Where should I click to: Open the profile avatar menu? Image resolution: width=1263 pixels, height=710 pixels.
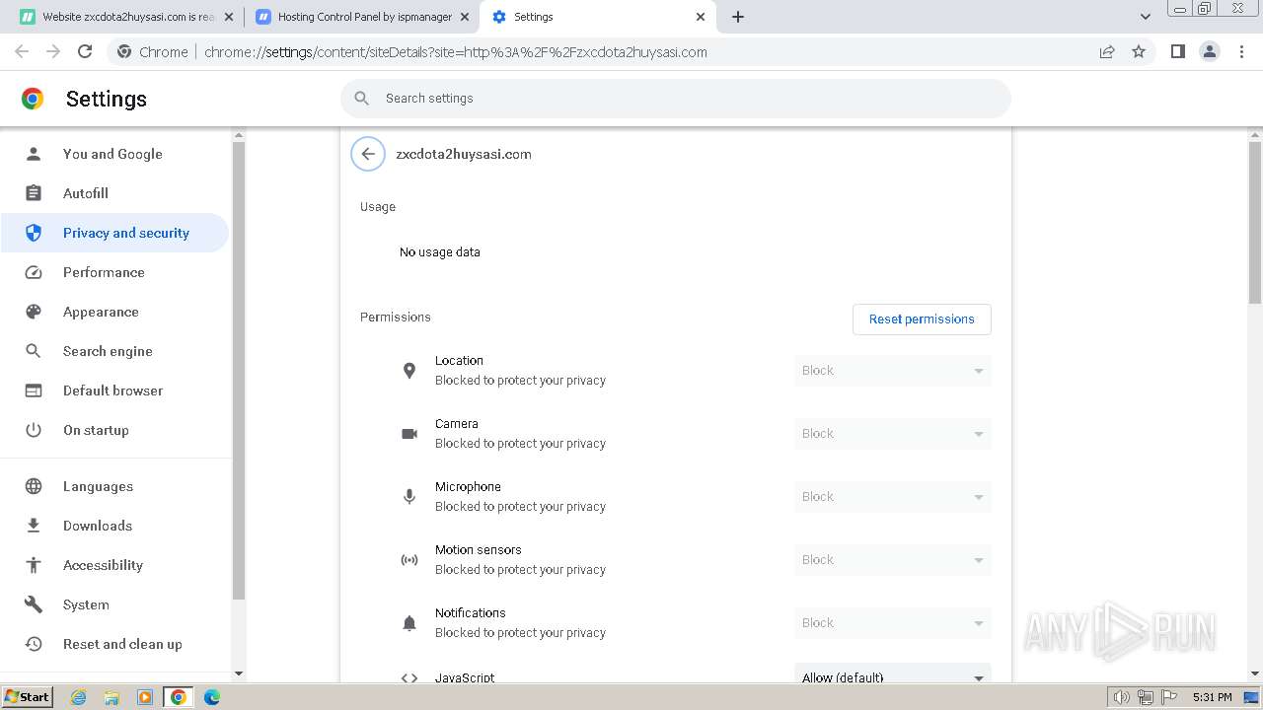coord(1210,51)
